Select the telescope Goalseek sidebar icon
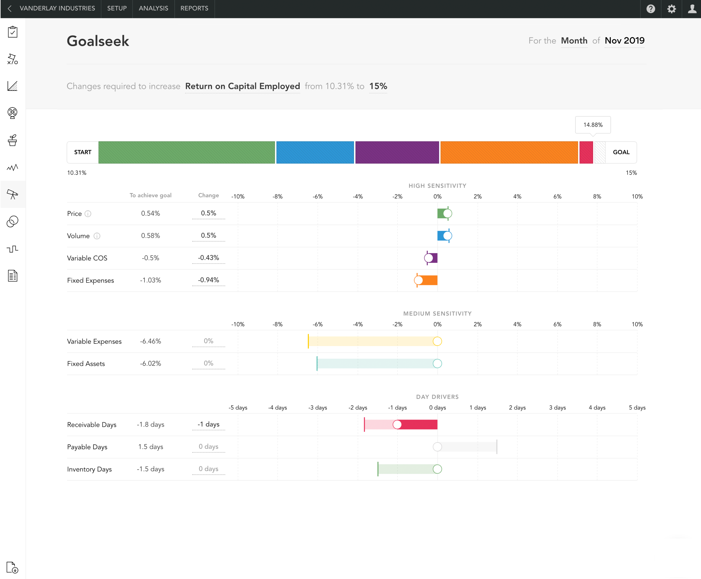This screenshot has width=701, height=579. click(13, 195)
